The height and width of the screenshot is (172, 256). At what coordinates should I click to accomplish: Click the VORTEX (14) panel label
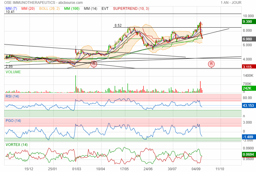point(16,145)
